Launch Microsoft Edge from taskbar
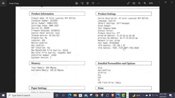The width and height of the screenshot is (175, 98). [70, 95]
